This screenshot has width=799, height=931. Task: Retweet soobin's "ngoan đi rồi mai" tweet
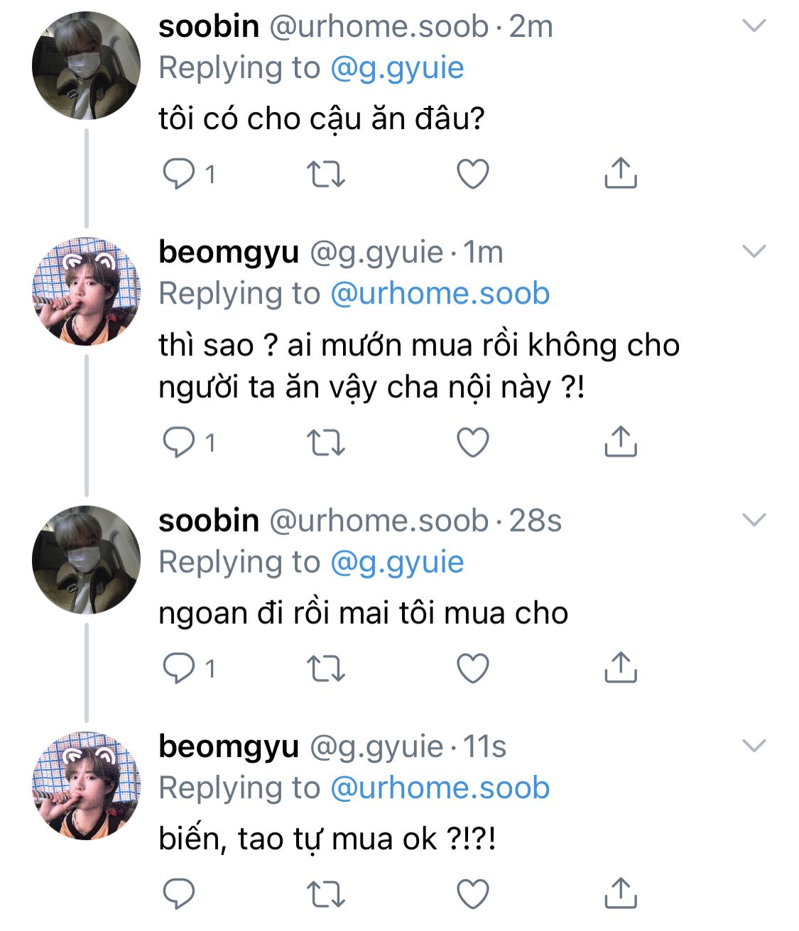[x=326, y=668]
